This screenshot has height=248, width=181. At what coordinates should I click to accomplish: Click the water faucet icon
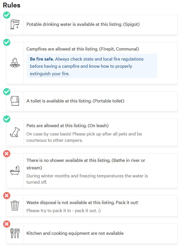click(15, 24)
